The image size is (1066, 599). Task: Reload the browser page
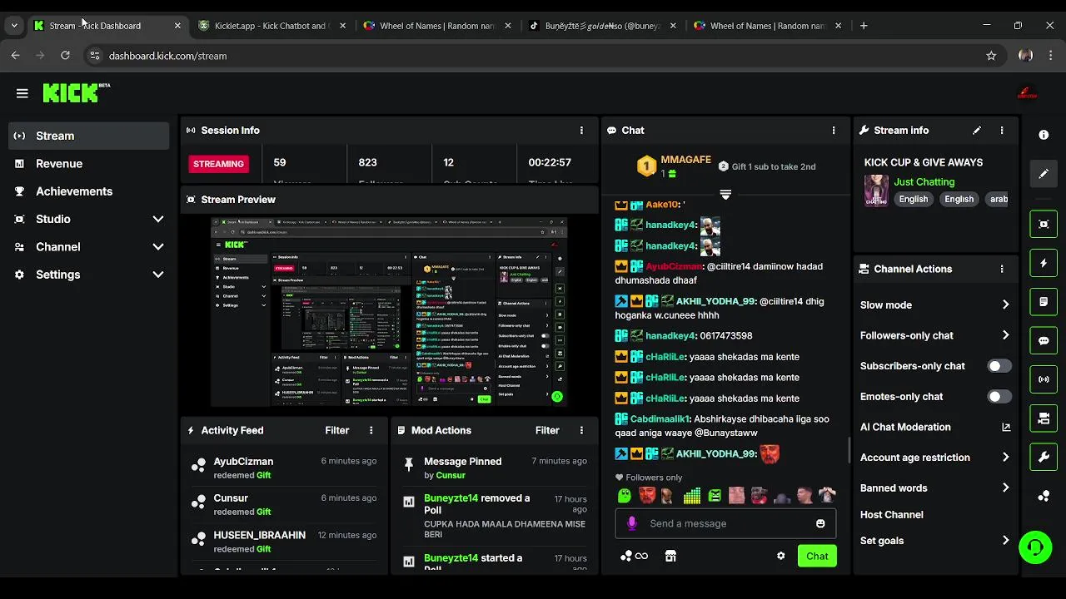pyautogui.click(x=65, y=56)
